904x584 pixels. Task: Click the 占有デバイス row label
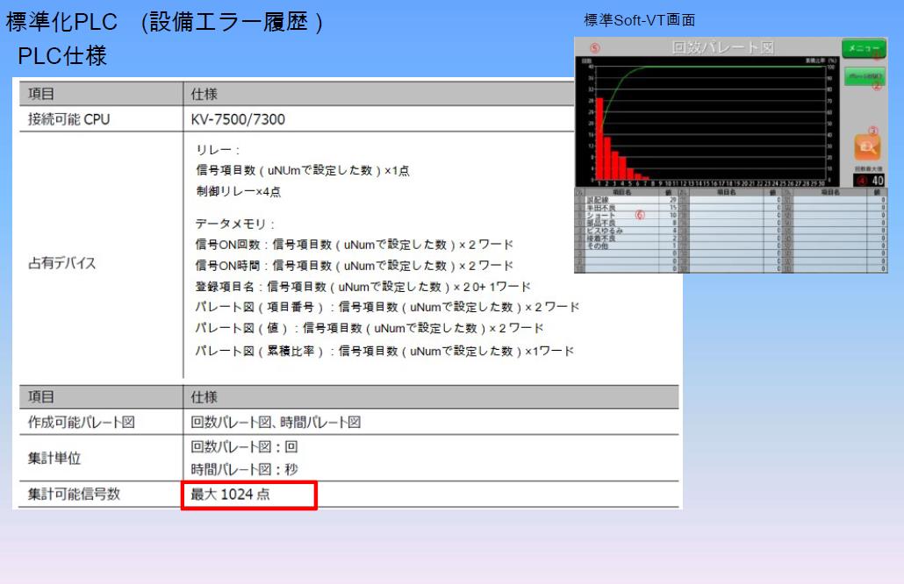[63, 264]
